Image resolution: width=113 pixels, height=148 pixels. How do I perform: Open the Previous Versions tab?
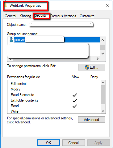point(63,16)
